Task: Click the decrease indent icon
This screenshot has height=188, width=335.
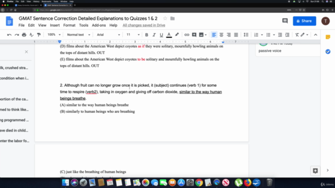Action: (x=280, y=35)
